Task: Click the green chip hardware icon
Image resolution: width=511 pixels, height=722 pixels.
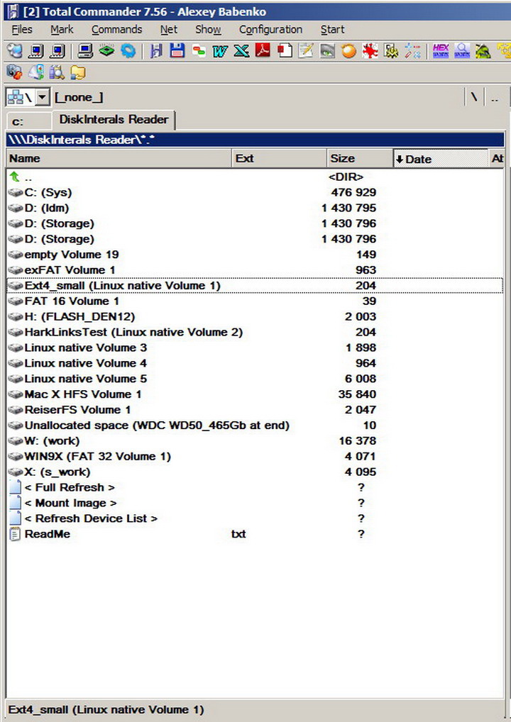Action: point(107,50)
